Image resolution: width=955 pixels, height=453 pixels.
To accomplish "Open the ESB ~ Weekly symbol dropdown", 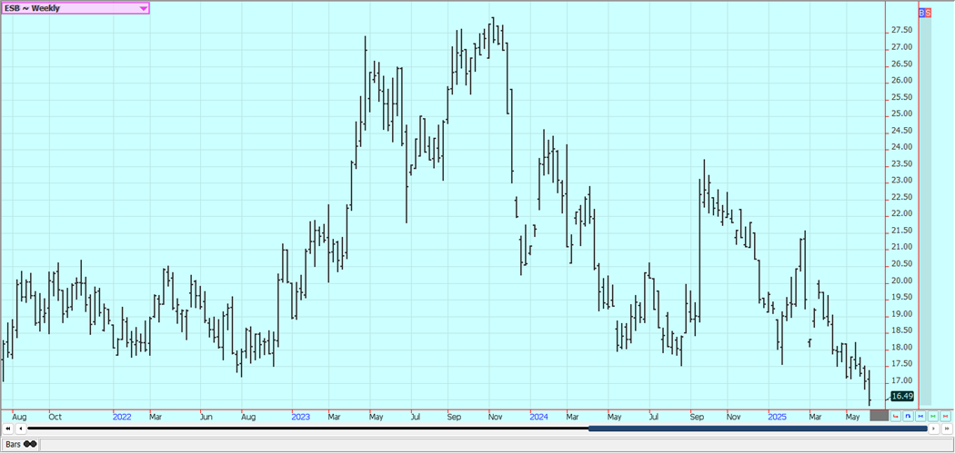I will (x=75, y=8).
